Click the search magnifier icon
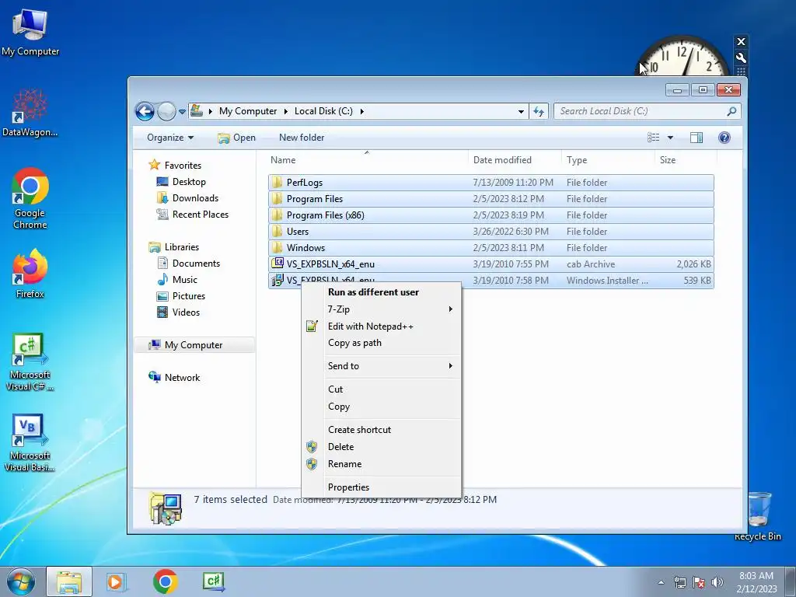This screenshot has height=597, width=796. [731, 111]
